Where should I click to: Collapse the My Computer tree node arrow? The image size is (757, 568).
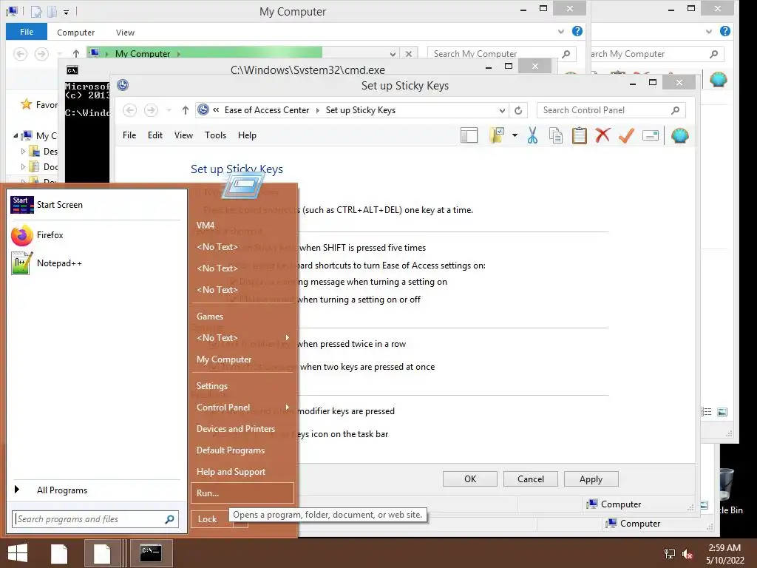[16, 136]
